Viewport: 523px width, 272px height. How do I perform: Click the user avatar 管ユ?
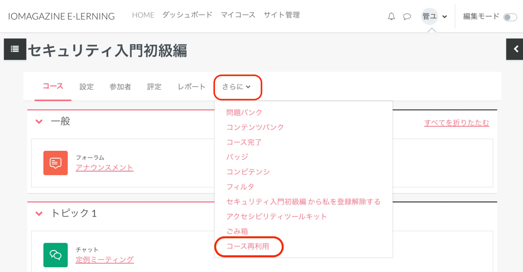coord(429,16)
